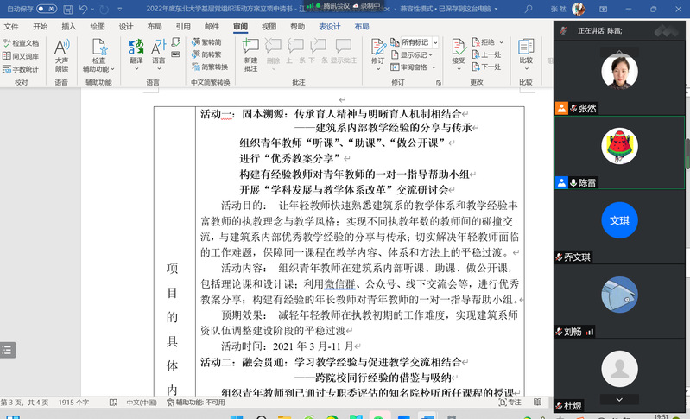The image size is (690, 419).
Task: Click Check Document (检查文档) button
Action: click(22, 42)
